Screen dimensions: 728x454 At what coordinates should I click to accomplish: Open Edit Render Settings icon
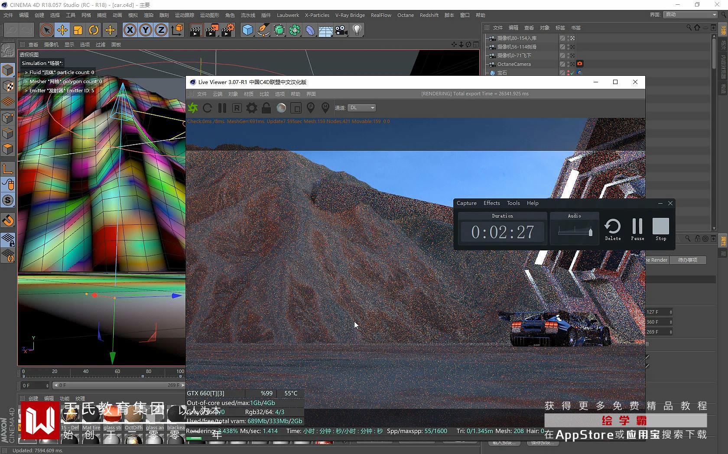pos(228,30)
